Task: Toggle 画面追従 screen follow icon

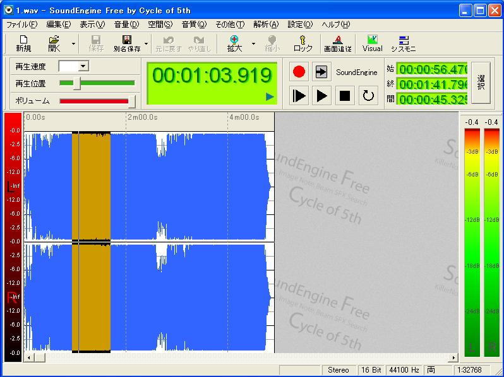Action: pos(337,43)
